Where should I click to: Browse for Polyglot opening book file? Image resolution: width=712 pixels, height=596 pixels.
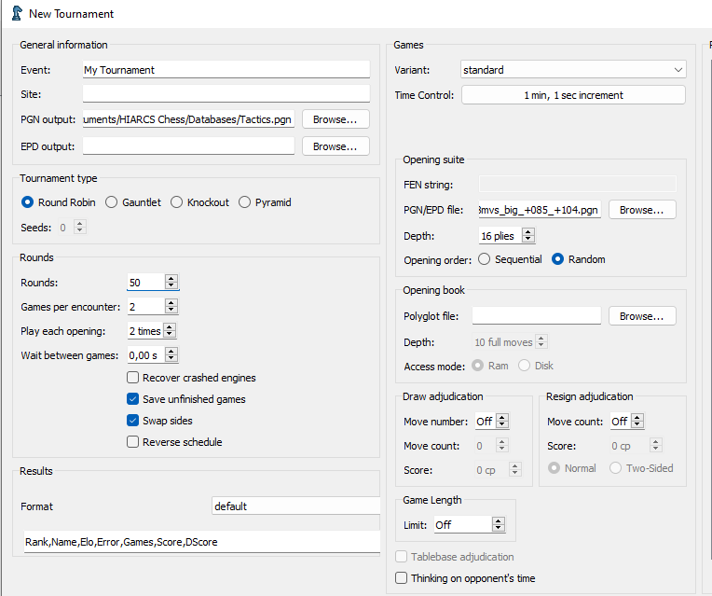point(642,316)
